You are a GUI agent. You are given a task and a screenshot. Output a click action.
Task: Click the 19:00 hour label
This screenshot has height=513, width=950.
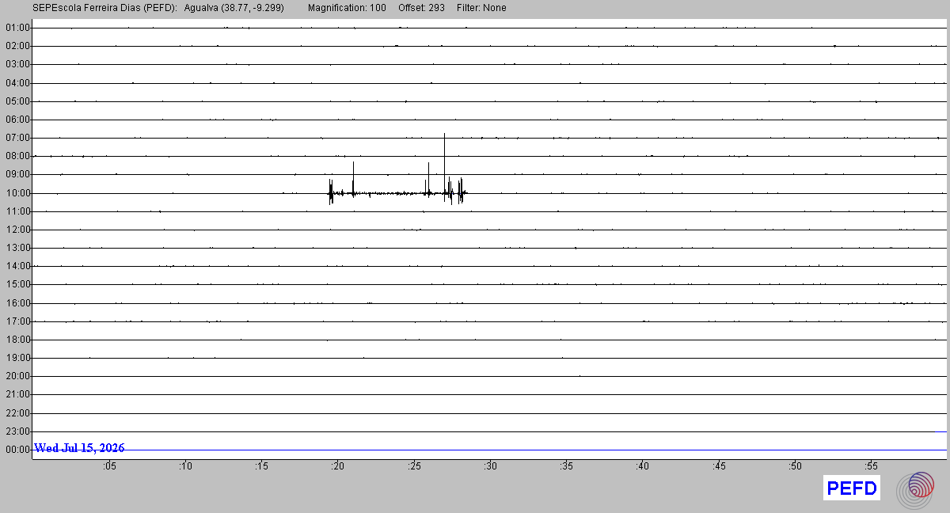pos(17,358)
